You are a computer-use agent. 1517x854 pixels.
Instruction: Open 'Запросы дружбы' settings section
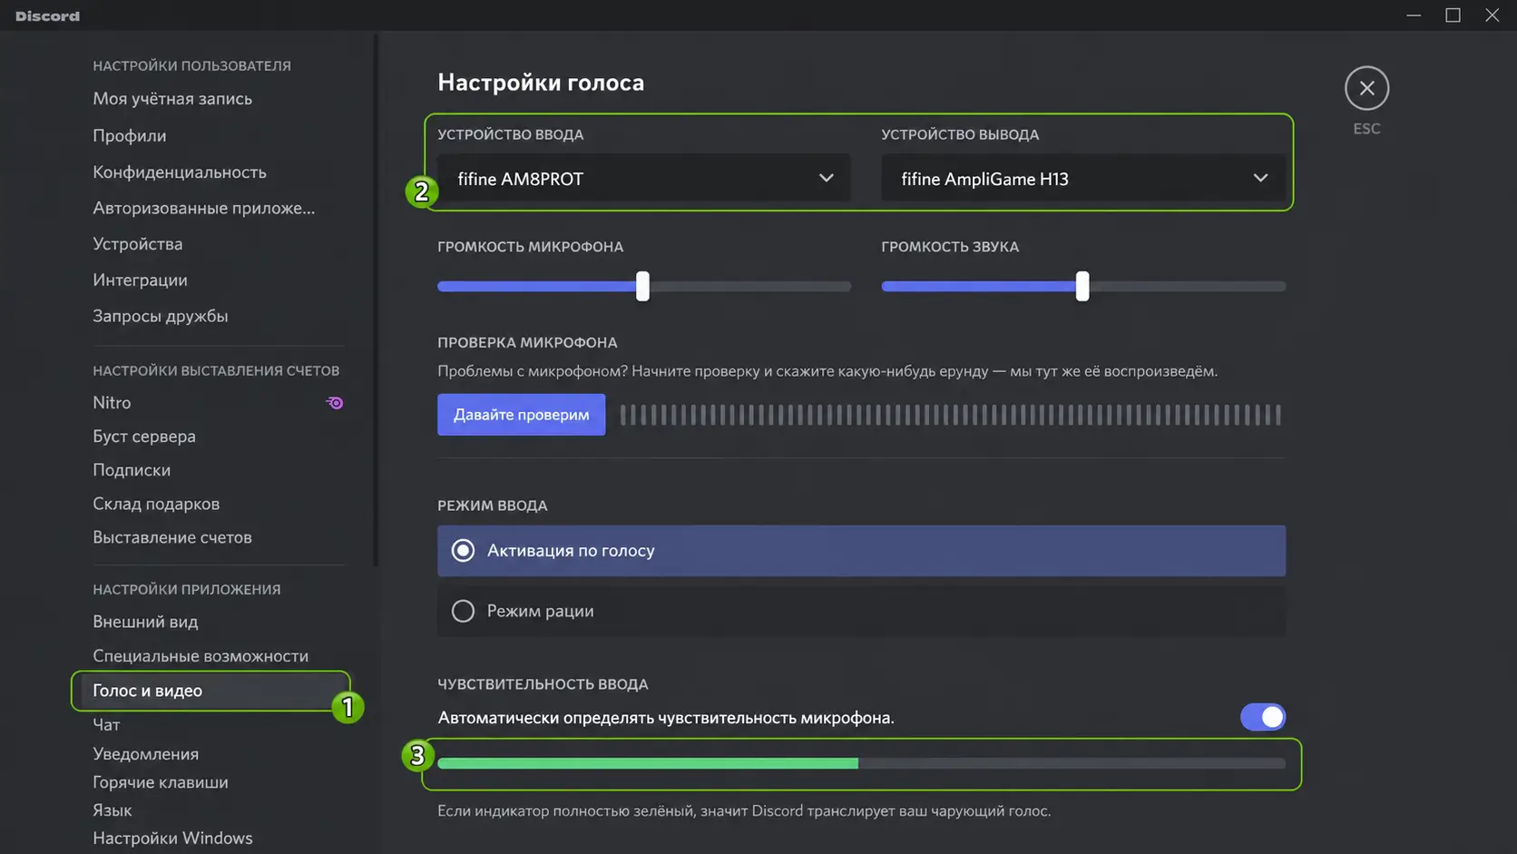161,316
